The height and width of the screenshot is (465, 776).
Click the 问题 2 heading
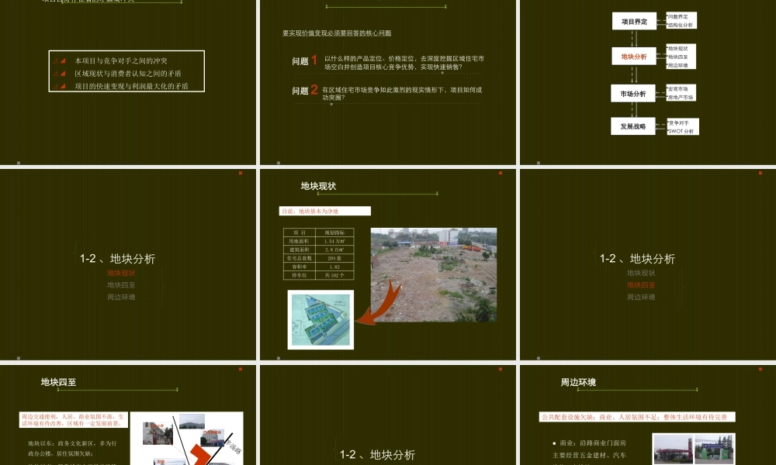pyautogui.click(x=304, y=91)
